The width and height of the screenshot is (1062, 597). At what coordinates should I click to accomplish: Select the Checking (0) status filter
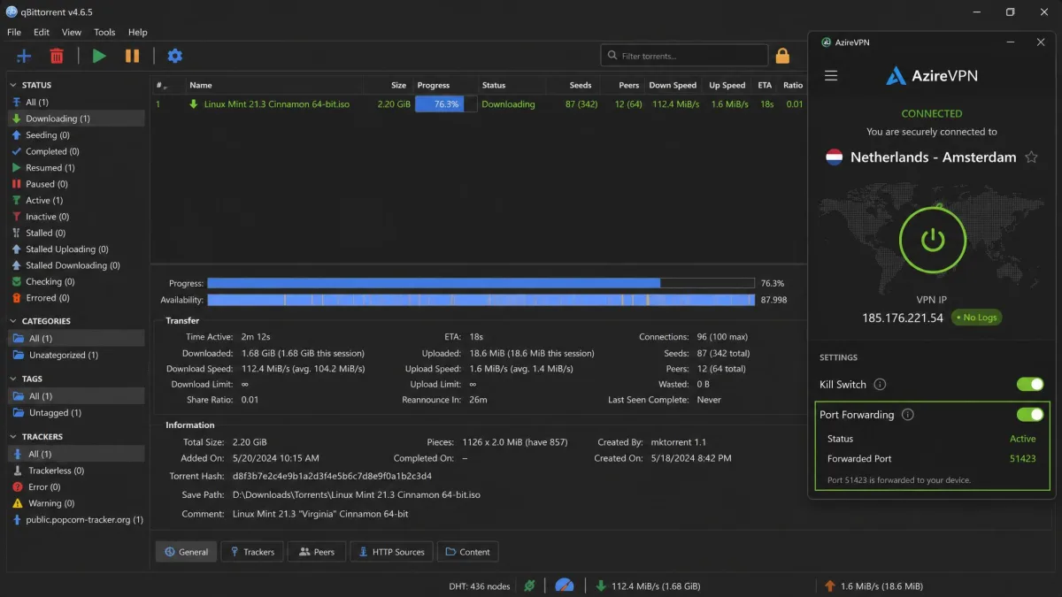(x=76, y=281)
